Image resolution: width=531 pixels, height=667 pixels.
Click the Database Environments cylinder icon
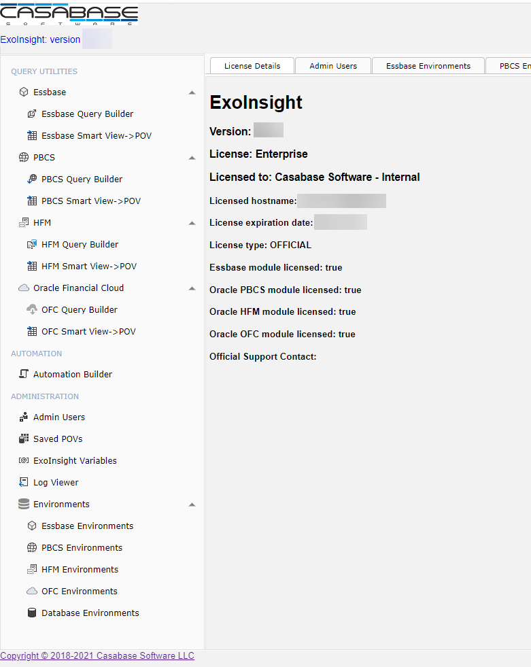tap(32, 613)
